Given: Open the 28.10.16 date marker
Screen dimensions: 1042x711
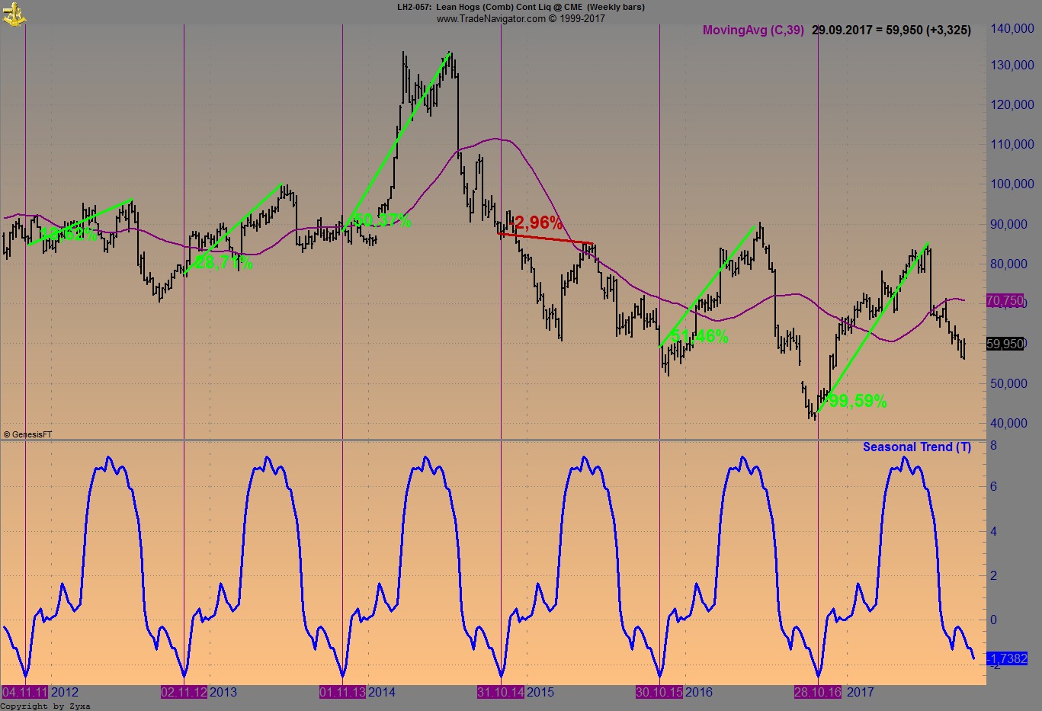Looking at the screenshot, I should [x=818, y=693].
